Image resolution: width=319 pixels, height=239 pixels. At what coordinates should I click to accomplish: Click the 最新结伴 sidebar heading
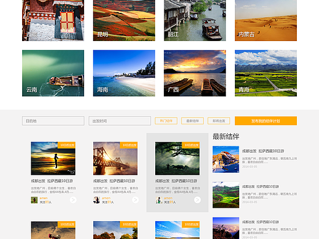pyautogui.click(x=226, y=137)
